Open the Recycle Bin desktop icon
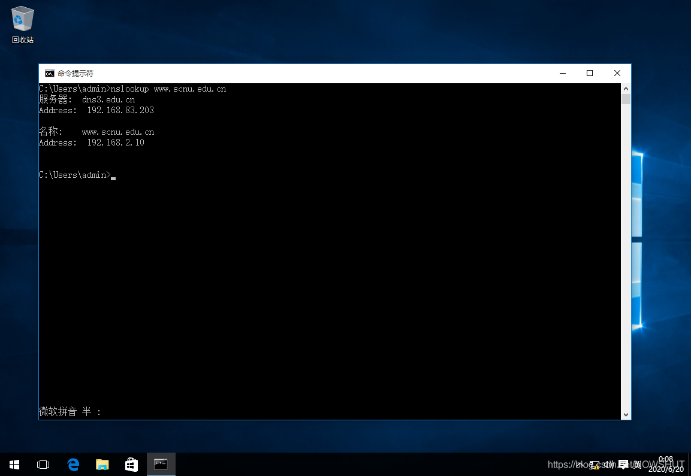This screenshot has width=691, height=476. [23, 24]
